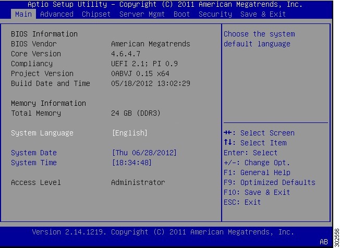Click the Total Memory label
The height and width of the screenshot is (248, 340).
[x=36, y=113]
